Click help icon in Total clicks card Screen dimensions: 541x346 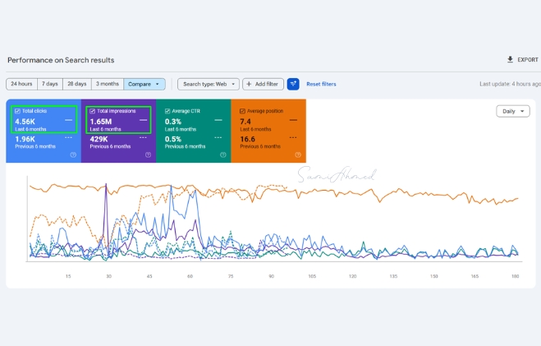tap(73, 155)
